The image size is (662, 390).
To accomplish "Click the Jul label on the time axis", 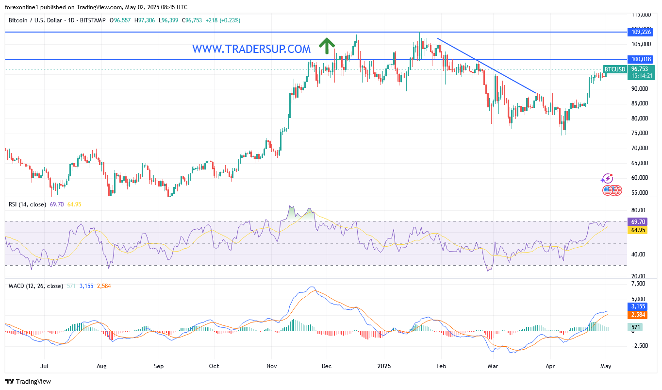I will tap(44, 366).
